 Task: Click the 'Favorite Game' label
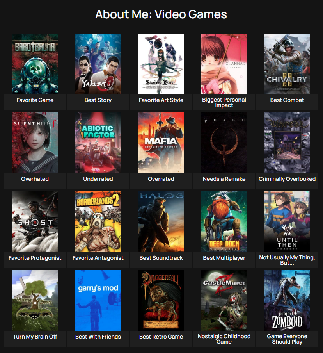coord(35,100)
